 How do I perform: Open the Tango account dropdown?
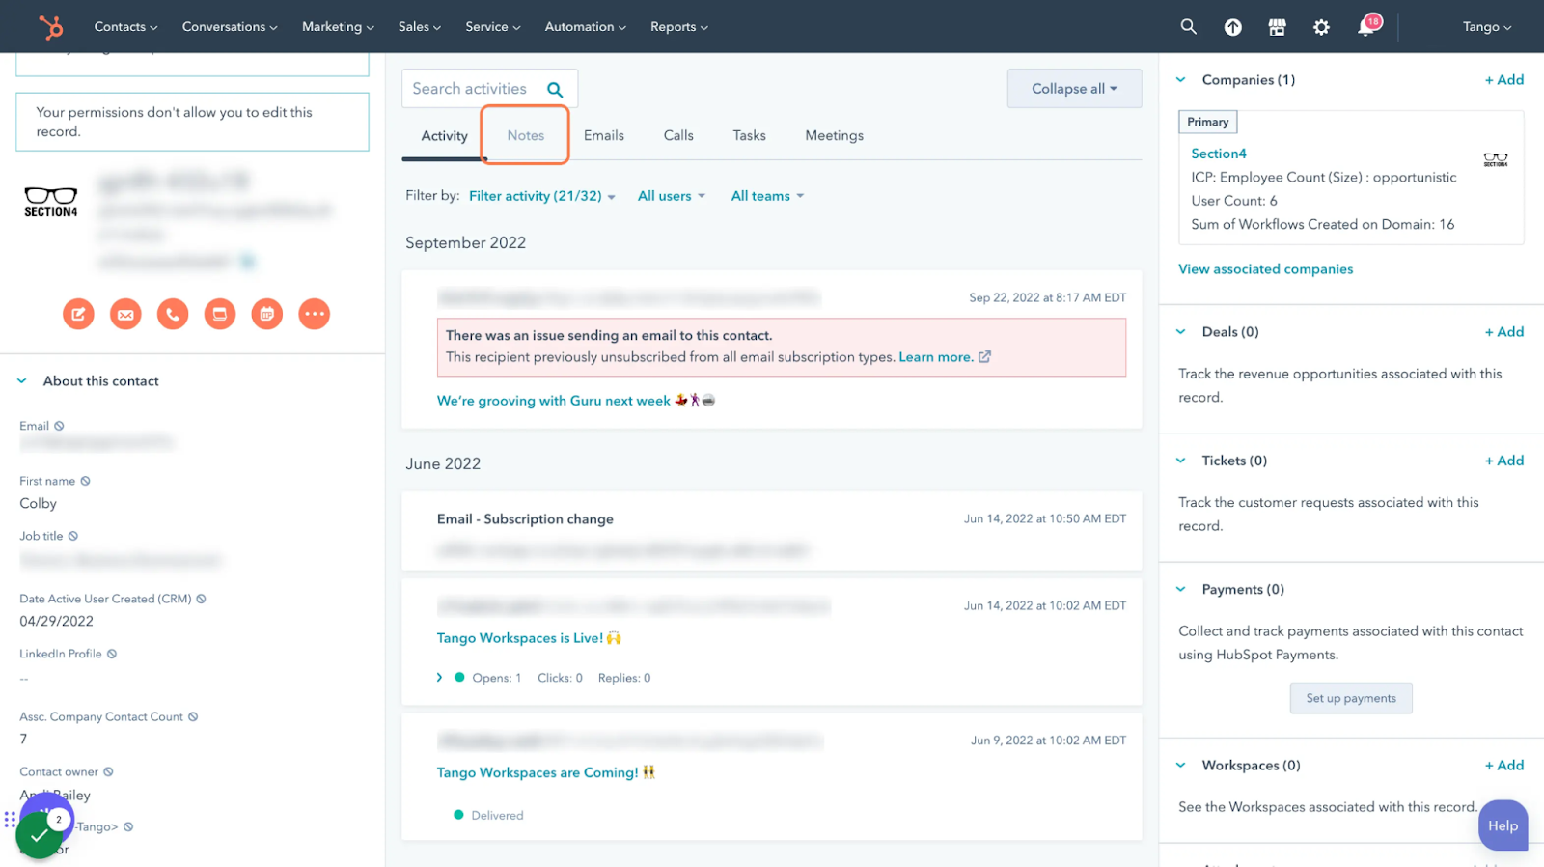point(1487,27)
